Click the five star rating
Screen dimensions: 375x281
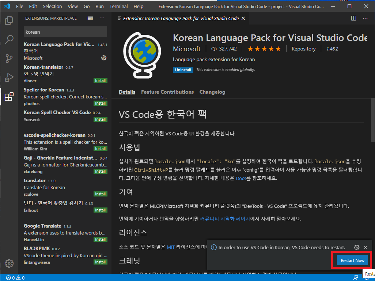264,49
